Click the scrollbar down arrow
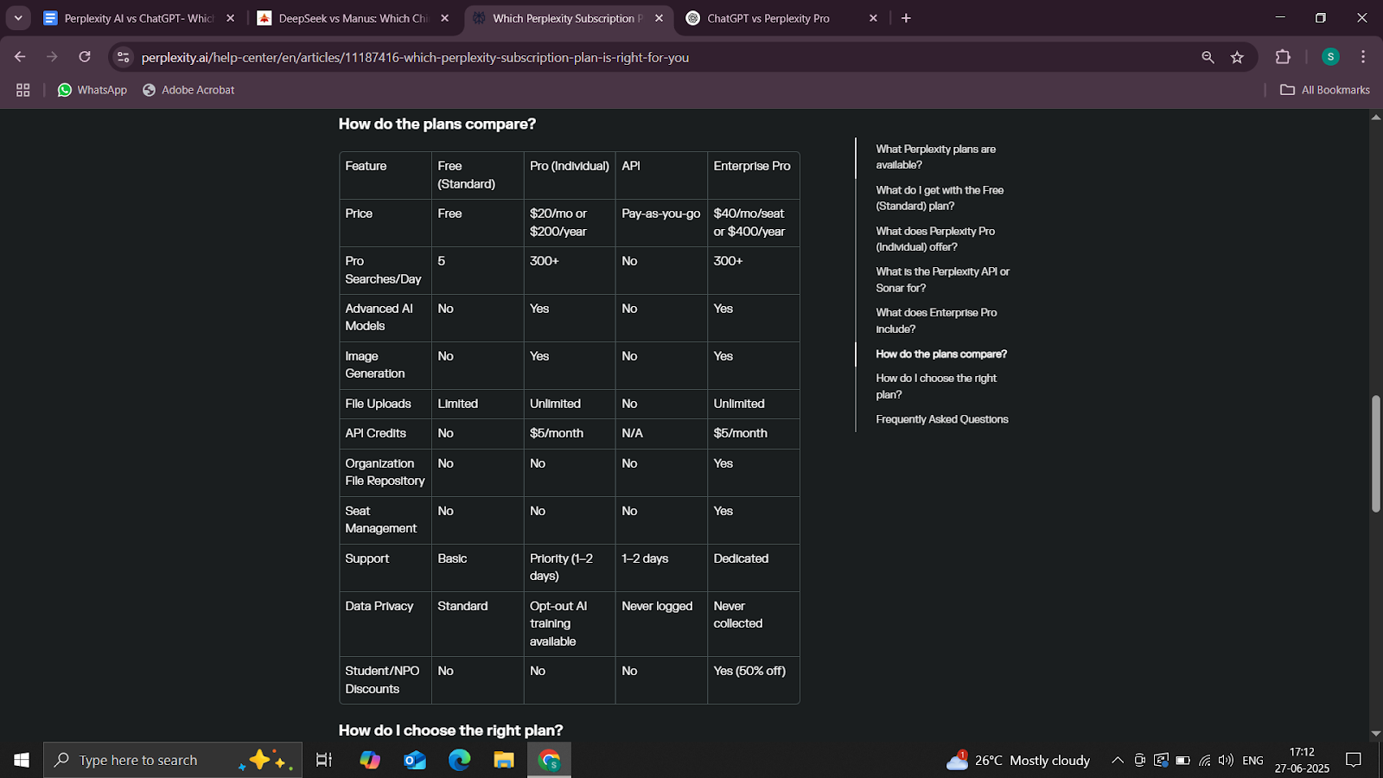This screenshot has height=778, width=1383. (1375, 733)
